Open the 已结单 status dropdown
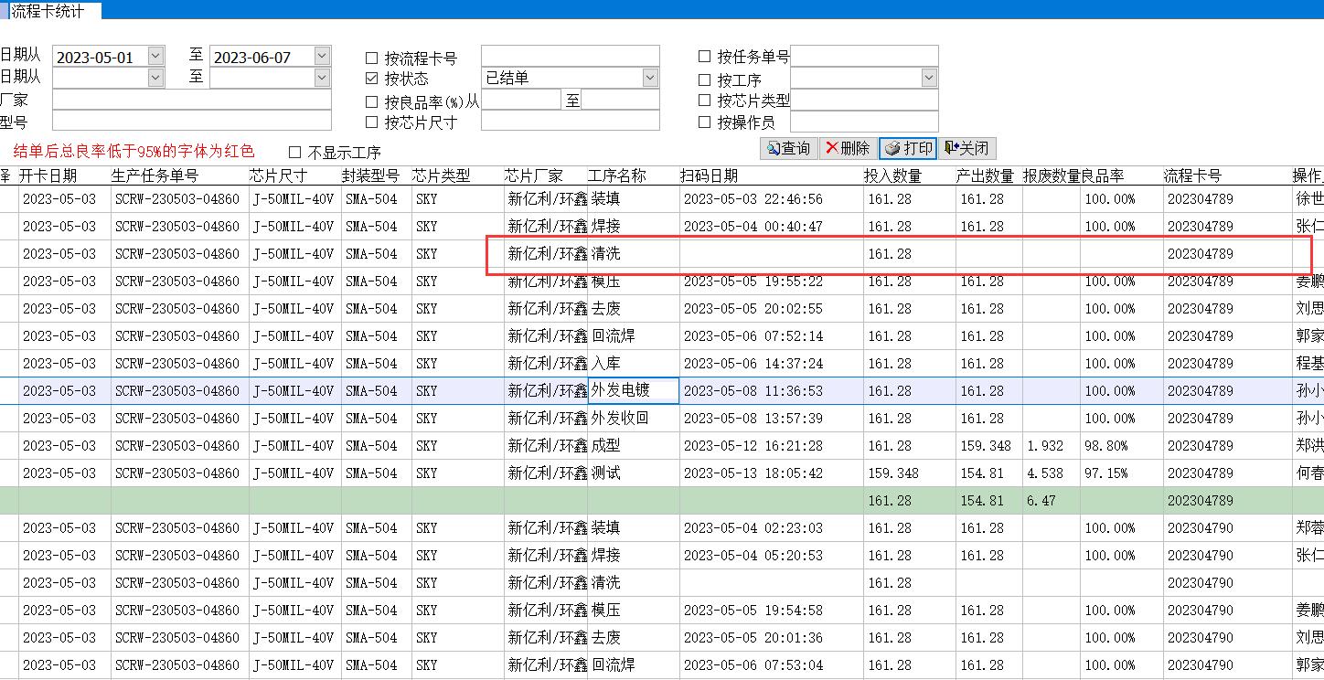The width and height of the screenshot is (1324, 680). (x=650, y=79)
